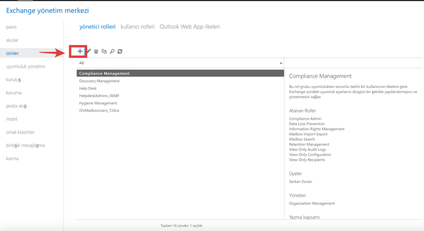The width and height of the screenshot is (424, 231).
Task: Select the Discovery Management row
Action: [180, 81]
